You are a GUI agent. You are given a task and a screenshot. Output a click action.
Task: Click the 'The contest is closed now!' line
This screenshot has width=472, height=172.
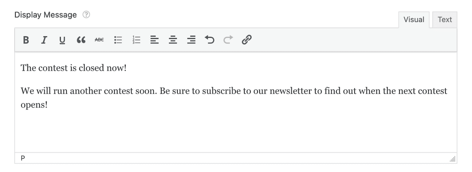74,68
